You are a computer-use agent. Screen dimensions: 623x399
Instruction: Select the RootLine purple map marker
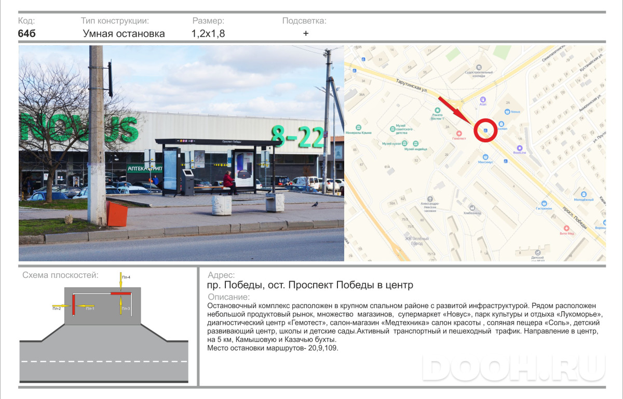pyautogui.click(x=519, y=148)
